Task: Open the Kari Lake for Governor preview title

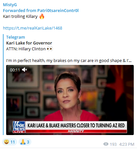Action: tap(29, 43)
